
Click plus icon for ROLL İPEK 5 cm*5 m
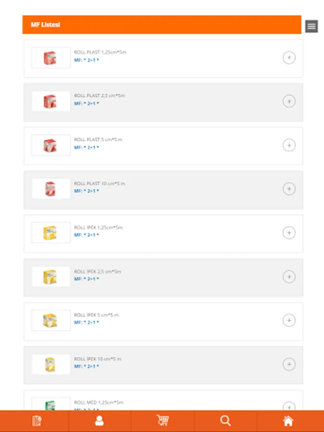coord(288,321)
